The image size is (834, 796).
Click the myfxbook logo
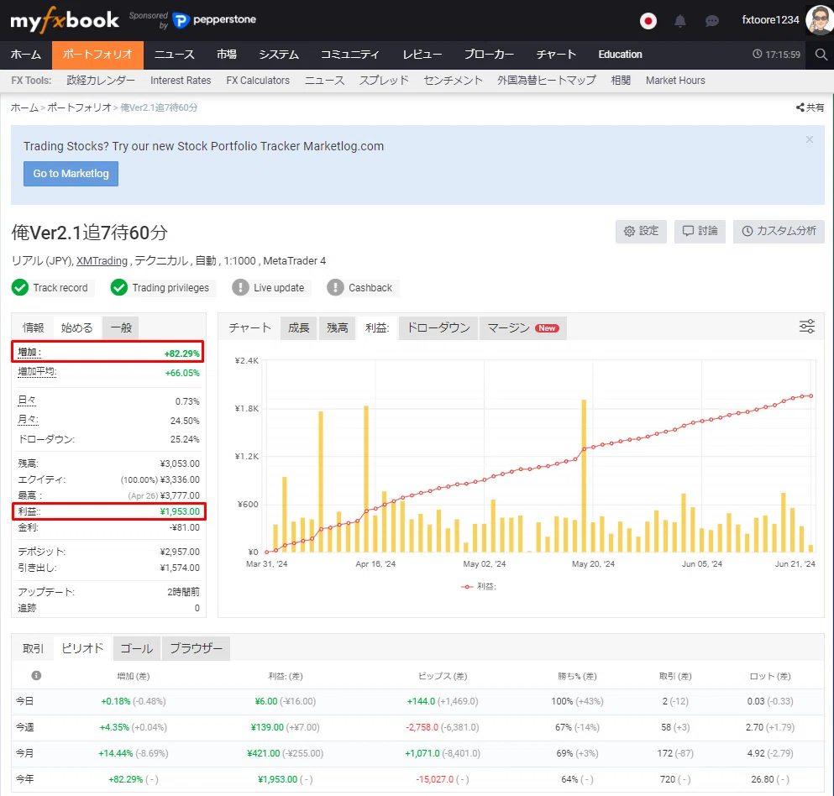click(65, 20)
